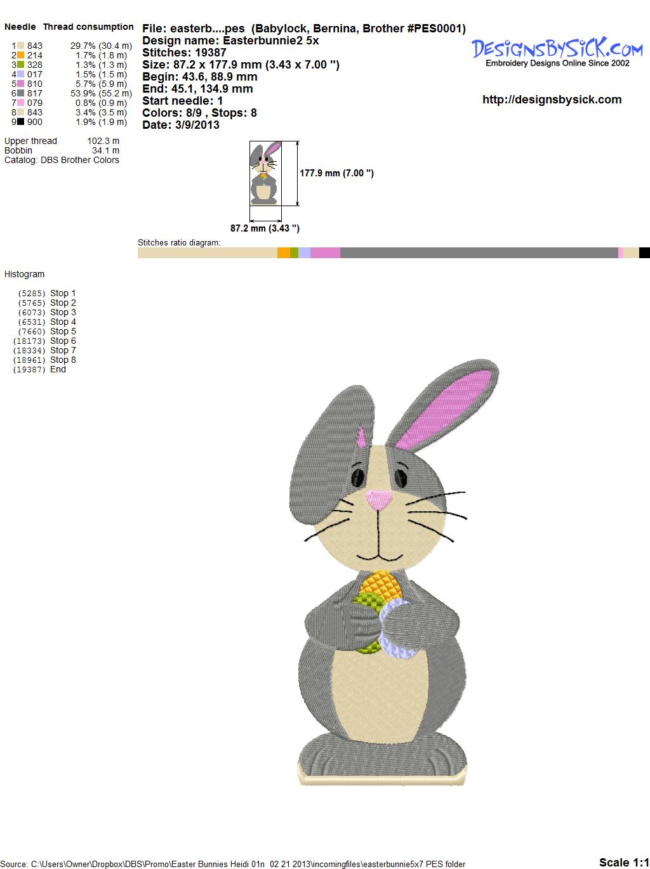Click needle 1 beige swatch 843

click(x=21, y=46)
